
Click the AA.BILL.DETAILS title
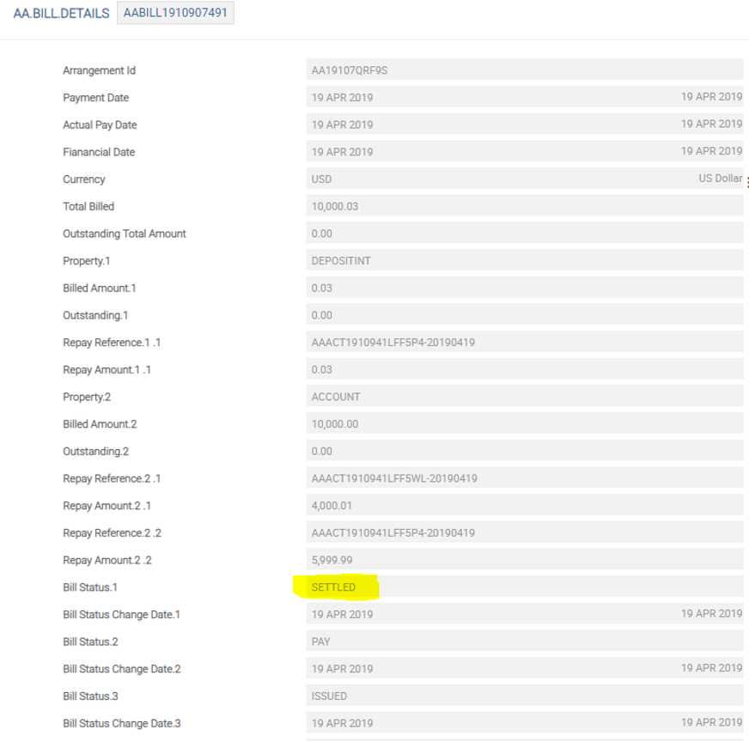tap(61, 14)
